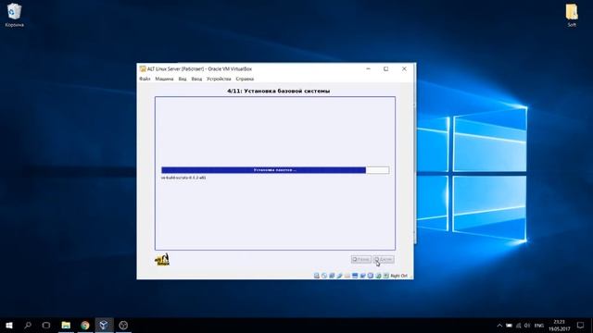The width and height of the screenshot is (593, 333).
Task: Click the network icon in the system tray
Action: click(519, 325)
